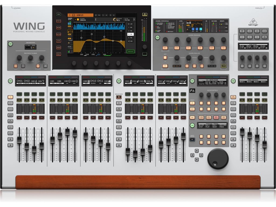Mute channel CH08
The height and width of the screenshot is (207, 276).
[x=75, y=118]
